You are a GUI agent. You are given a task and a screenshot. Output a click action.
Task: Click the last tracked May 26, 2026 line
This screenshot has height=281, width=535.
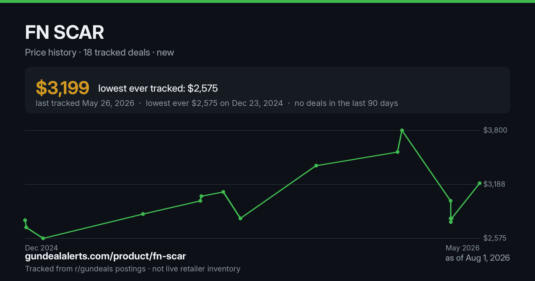click(x=217, y=103)
